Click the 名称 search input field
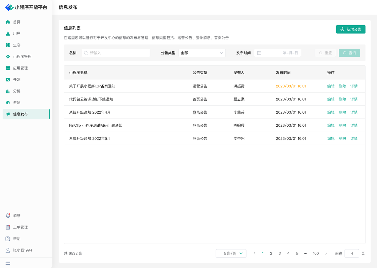The image size is (377, 268). pos(118,53)
